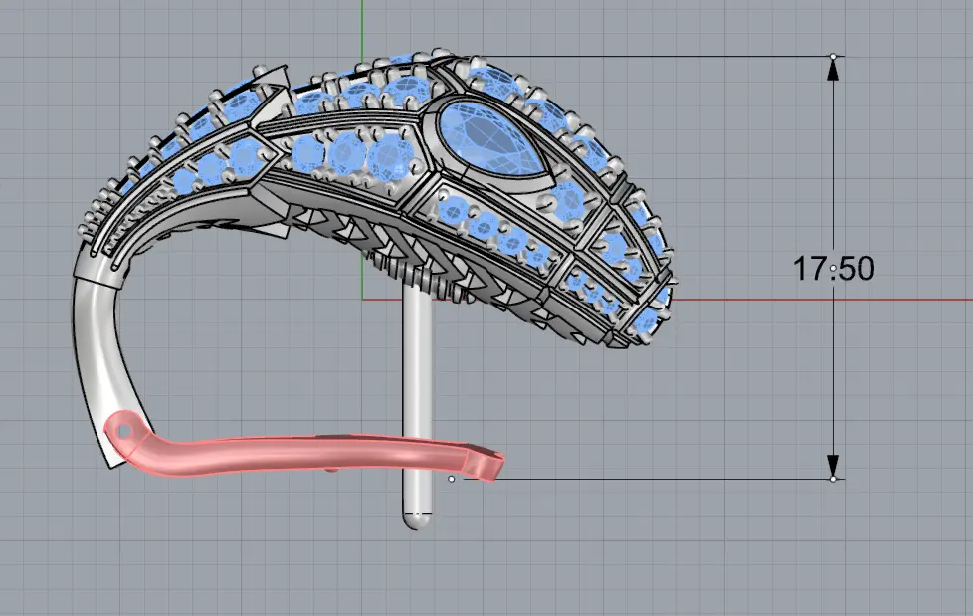Image resolution: width=973 pixels, height=616 pixels.
Task: Click the rounded bottom tip of the post
Action: (418, 519)
